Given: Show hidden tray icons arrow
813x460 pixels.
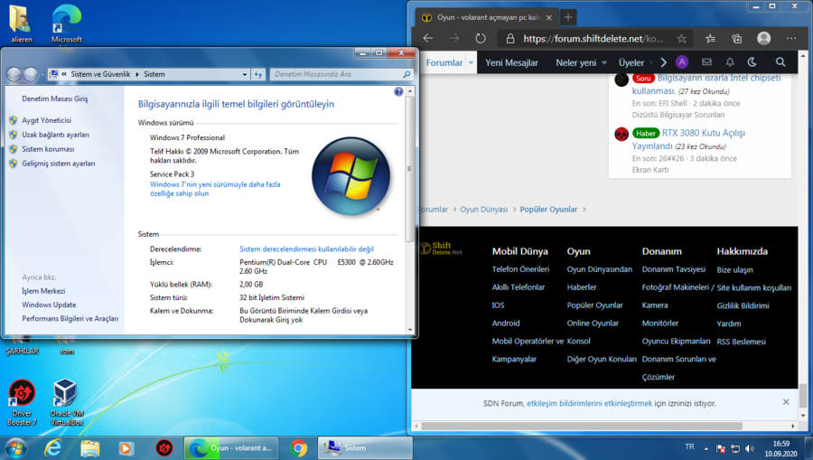Looking at the screenshot, I should click(706, 448).
